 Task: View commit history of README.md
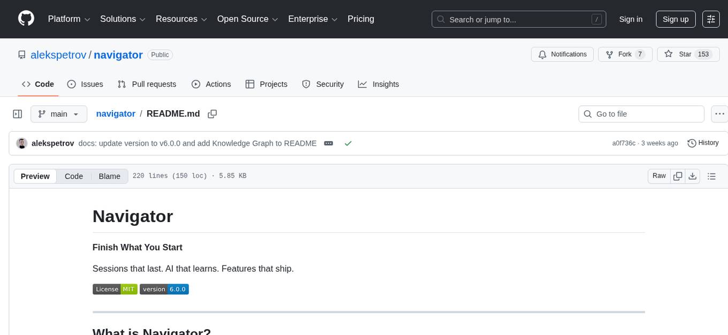point(703,143)
